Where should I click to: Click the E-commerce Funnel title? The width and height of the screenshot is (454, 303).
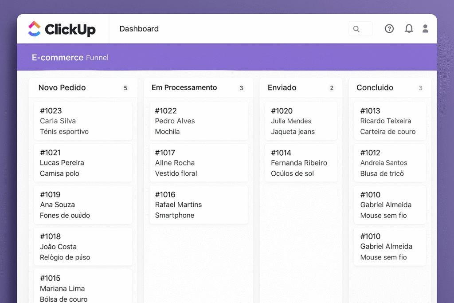click(x=70, y=58)
